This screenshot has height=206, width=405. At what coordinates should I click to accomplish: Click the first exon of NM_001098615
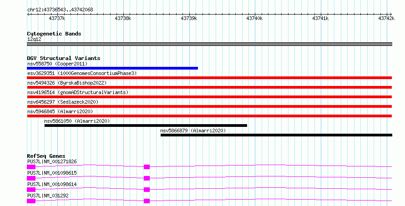pyautogui.click(x=31, y=178)
